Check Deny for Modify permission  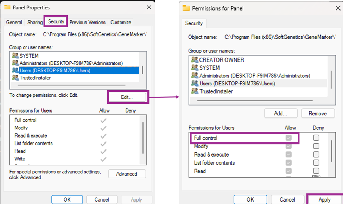point(316,146)
